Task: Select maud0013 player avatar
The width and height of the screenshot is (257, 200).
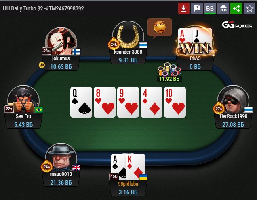Action: coord(61,158)
